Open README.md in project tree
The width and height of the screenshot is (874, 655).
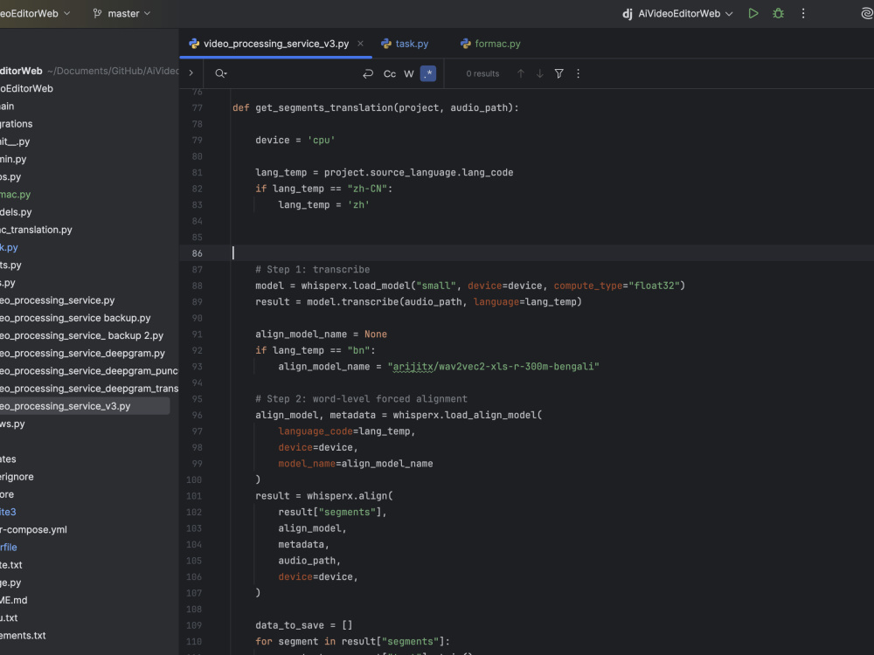tap(14, 601)
